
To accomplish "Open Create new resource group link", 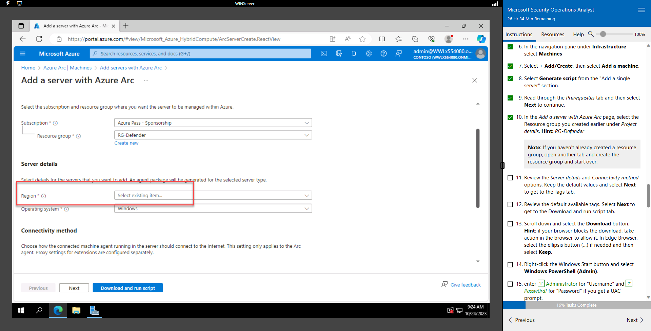I will tap(126, 143).
